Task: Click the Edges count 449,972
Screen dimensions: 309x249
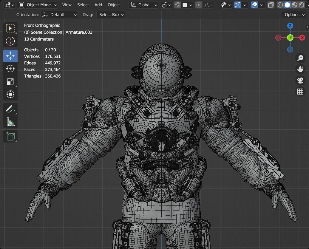Action: click(x=53, y=63)
